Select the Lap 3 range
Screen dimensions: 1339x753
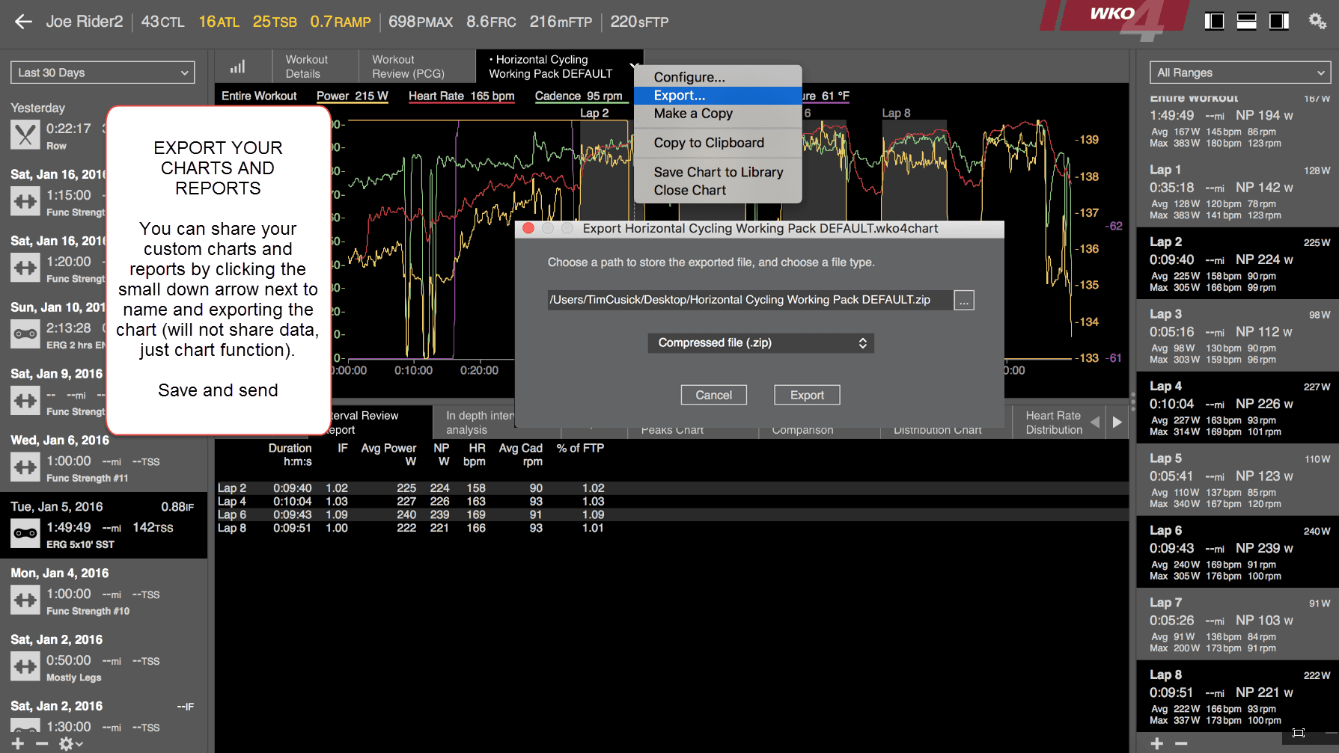[1237, 336]
